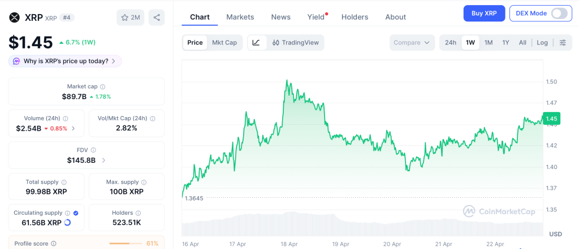Open the Compare dropdown
The image size is (579, 249).
click(x=412, y=42)
